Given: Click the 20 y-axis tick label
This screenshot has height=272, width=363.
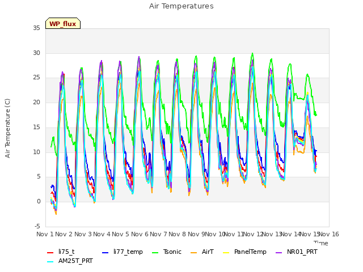Looking at the screenshot, I should tap(36, 102).
